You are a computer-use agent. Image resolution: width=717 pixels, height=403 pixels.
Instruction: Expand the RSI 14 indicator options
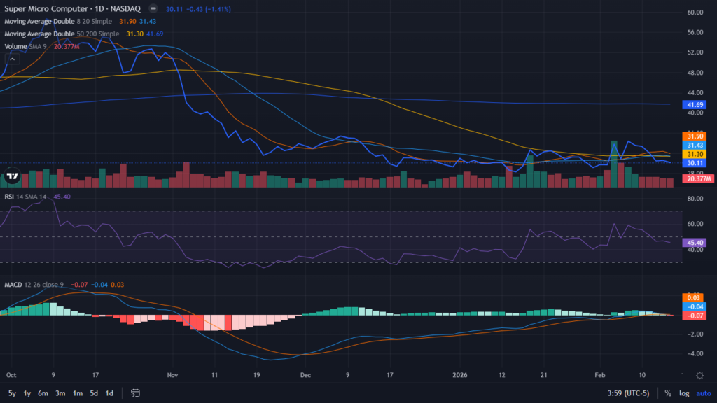pos(25,197)
